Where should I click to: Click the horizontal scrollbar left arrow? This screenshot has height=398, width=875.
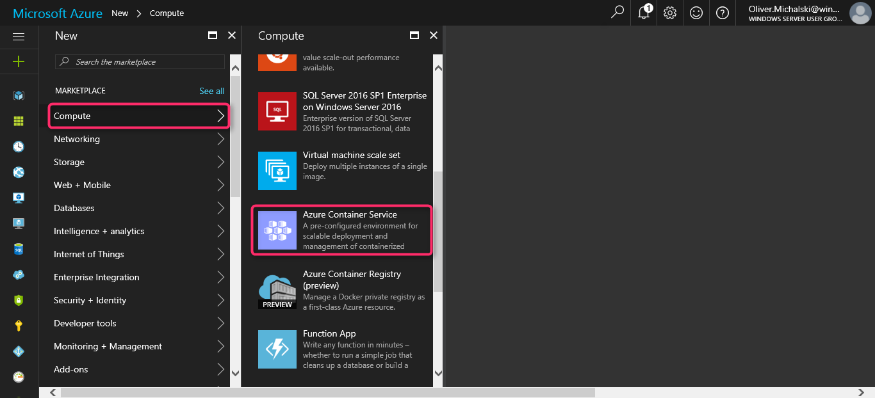tap(53, 392)
